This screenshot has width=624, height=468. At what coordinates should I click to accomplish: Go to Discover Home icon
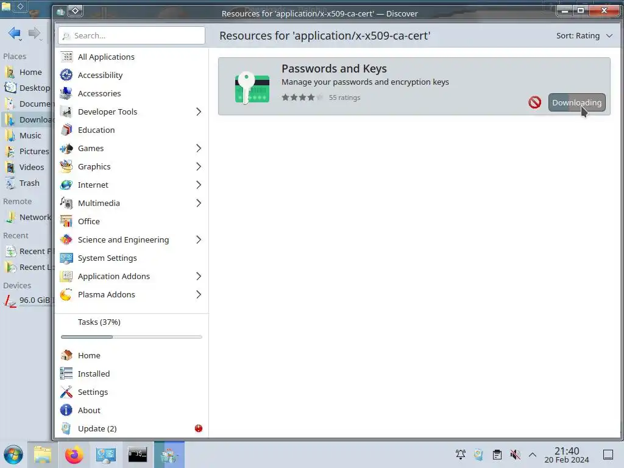pyautogui.click(x=66, y=355)
